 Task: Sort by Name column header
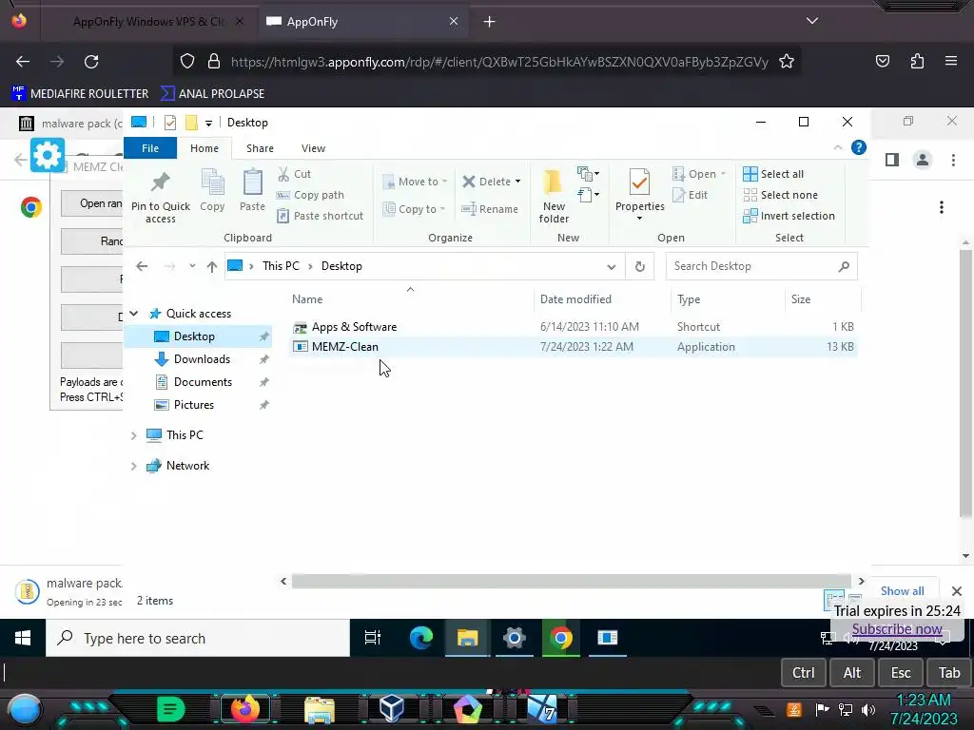[307, 299]
